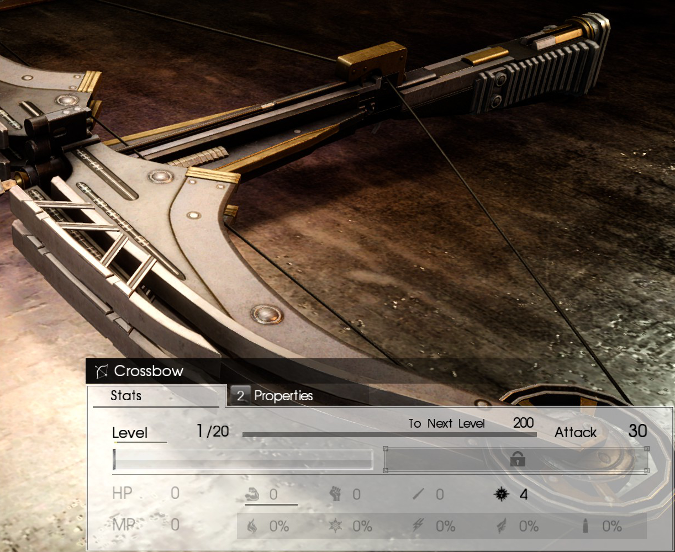Click the weapon experience gauge under Level

243,459
